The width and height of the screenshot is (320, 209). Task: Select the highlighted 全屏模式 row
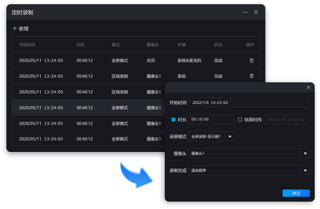[89, 107]
